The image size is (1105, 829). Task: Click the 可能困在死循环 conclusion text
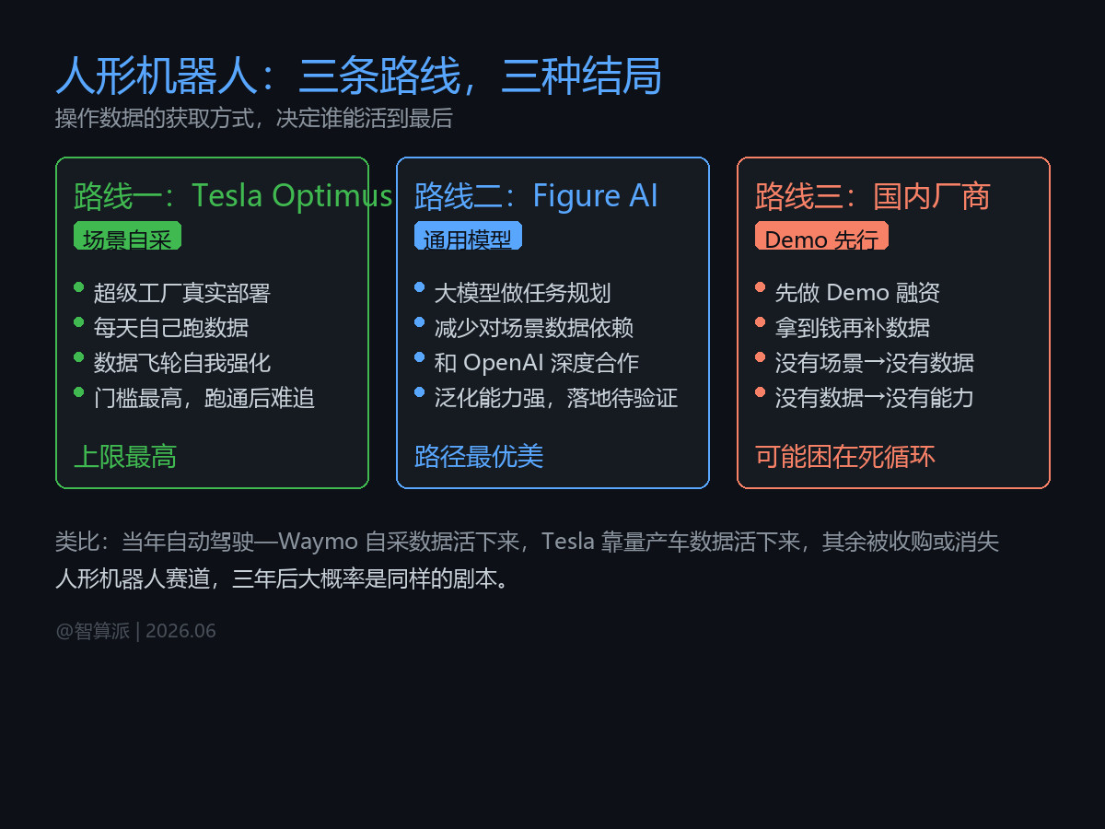(x=845, y=456)
